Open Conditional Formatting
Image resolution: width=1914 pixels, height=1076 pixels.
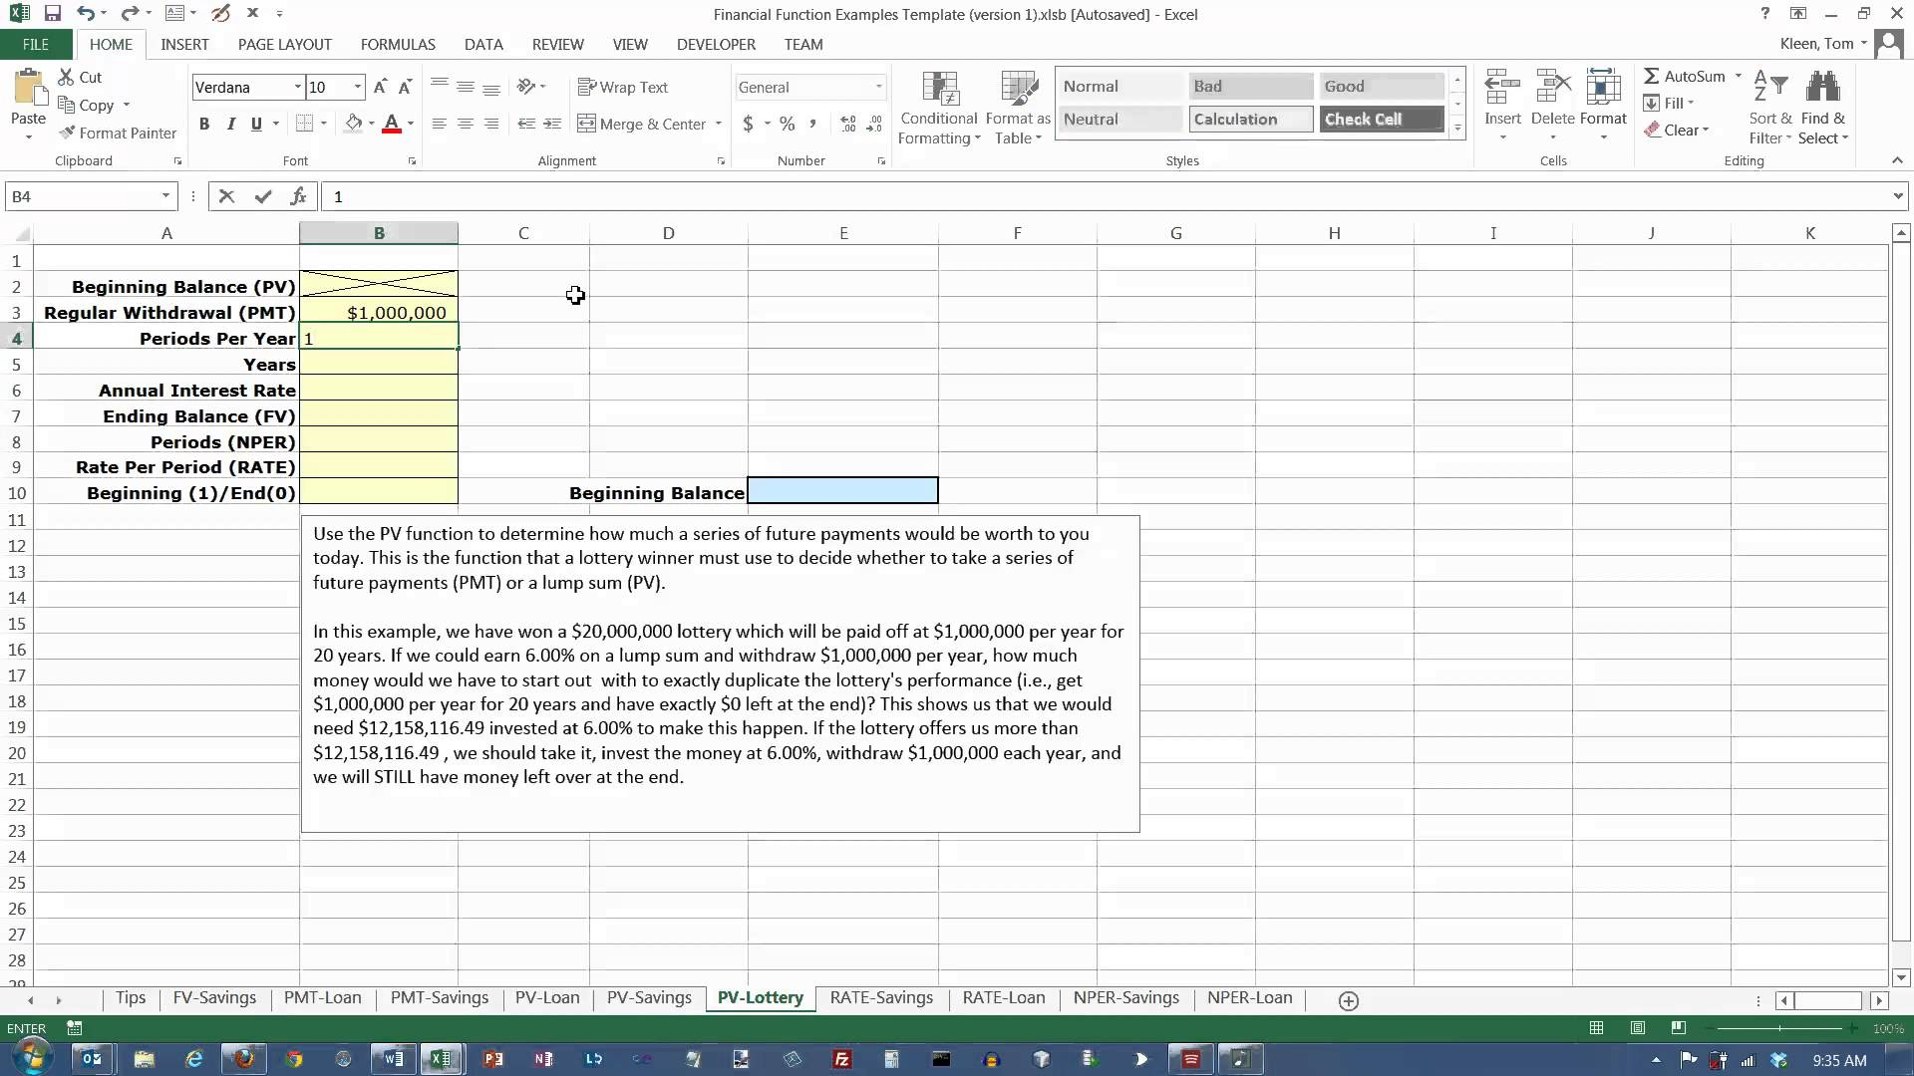[x=938, y=107]
